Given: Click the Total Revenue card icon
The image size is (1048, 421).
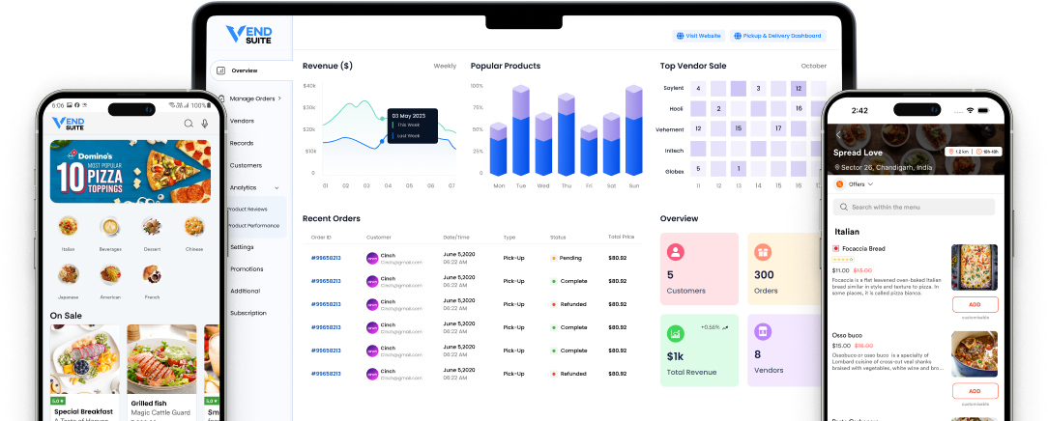Looking at the screenshot, I should [x=676, y=332].
